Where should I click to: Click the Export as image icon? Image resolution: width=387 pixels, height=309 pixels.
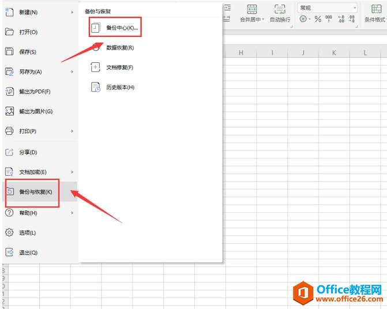[9, 111]
